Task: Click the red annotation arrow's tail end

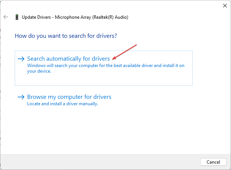Action: point(136,45)
